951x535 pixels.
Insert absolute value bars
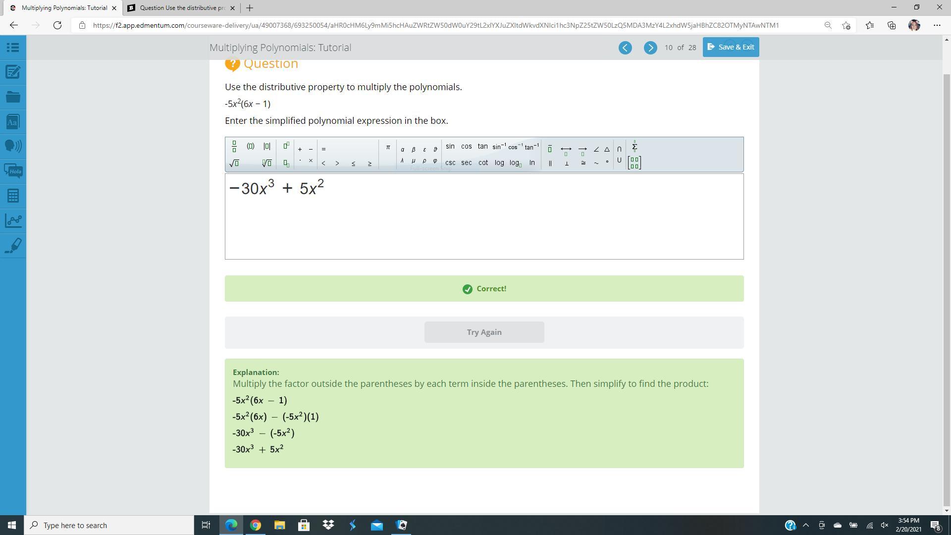[x=267, y=146]
